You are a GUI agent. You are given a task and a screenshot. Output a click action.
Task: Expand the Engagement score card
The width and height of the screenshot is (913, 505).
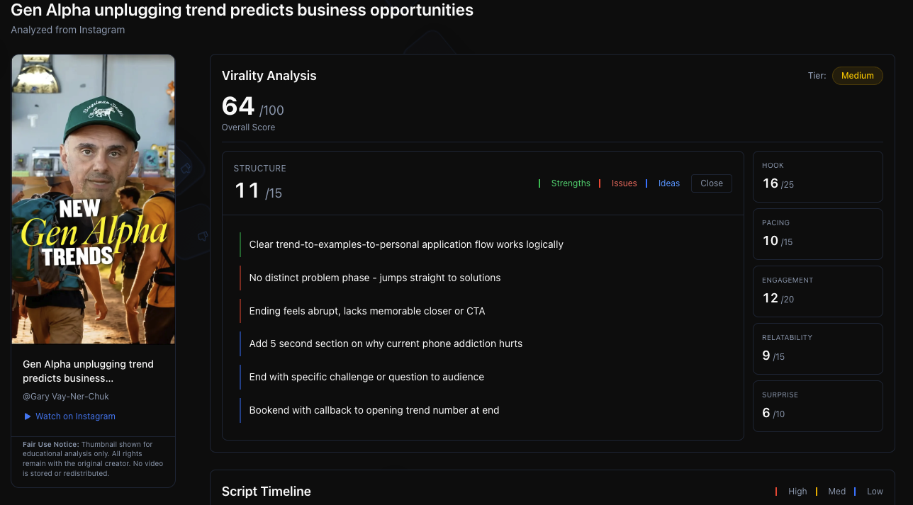click(x=817, y=291)
